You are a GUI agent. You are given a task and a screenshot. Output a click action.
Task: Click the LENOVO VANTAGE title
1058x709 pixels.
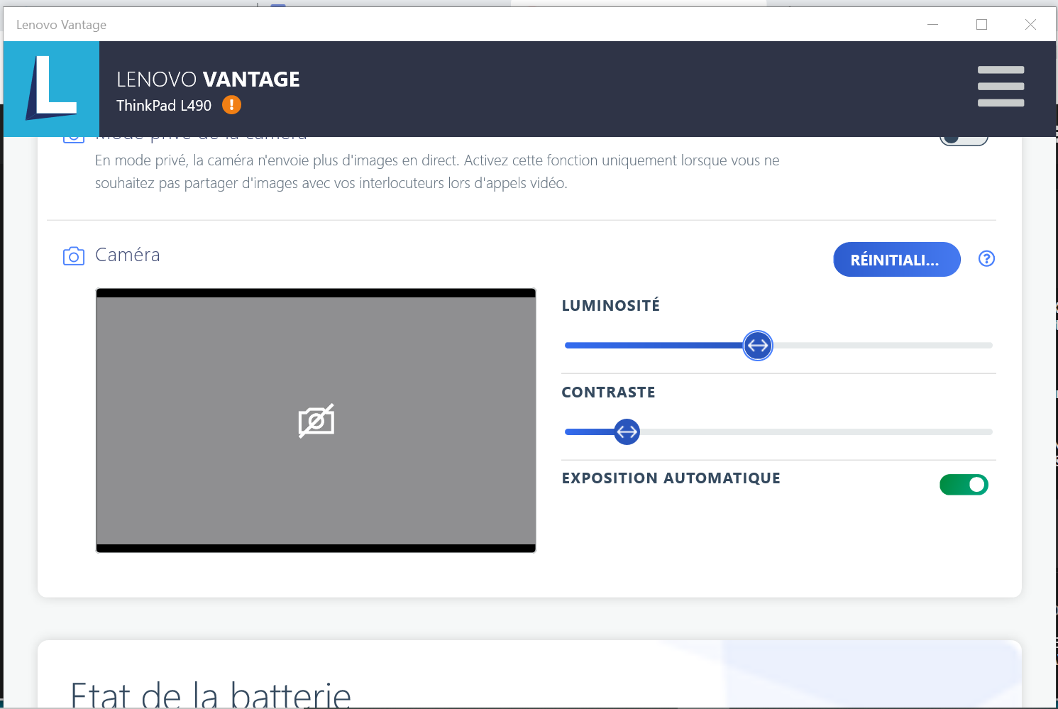[x=208, y=79]
